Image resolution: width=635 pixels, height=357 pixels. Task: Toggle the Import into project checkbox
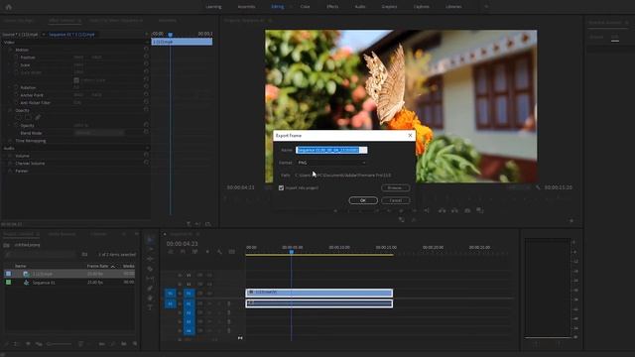281,187
